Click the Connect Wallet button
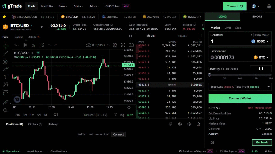The image size is (275, 154). 240,98
